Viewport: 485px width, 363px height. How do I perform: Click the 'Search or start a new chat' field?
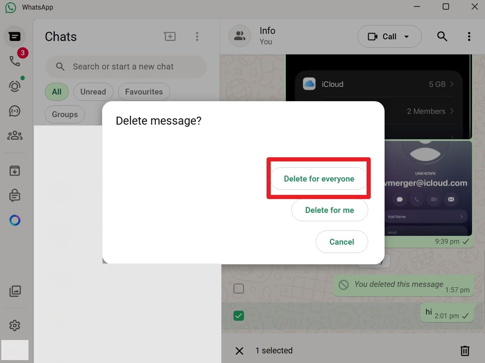tap(126, 66)
